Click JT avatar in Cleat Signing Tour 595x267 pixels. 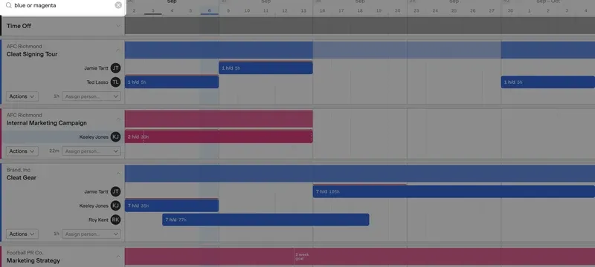pos(115,68)
